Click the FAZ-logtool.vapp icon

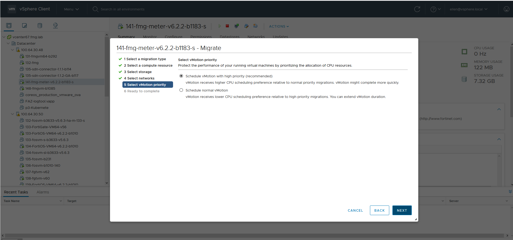coord(22,101)
